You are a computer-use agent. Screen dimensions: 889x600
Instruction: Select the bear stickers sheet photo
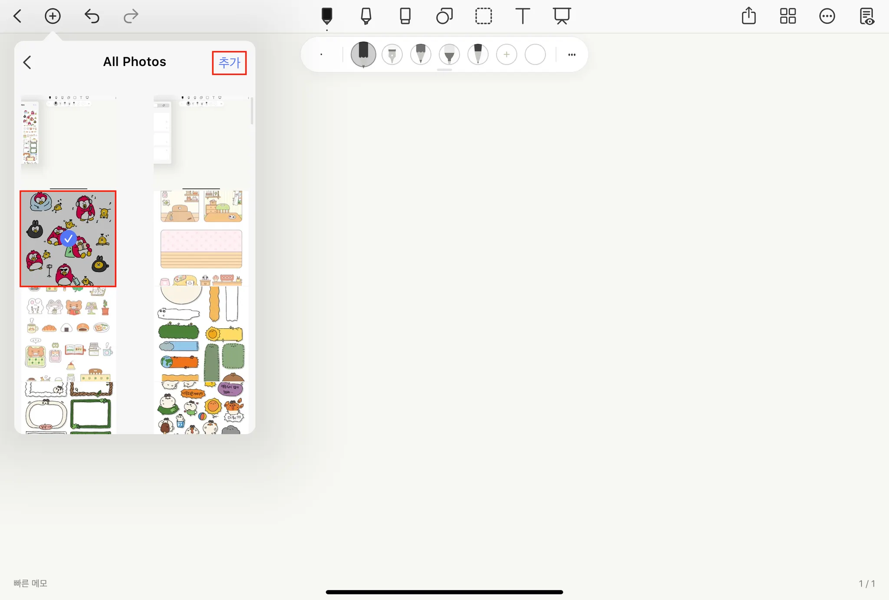click(68, 334)
